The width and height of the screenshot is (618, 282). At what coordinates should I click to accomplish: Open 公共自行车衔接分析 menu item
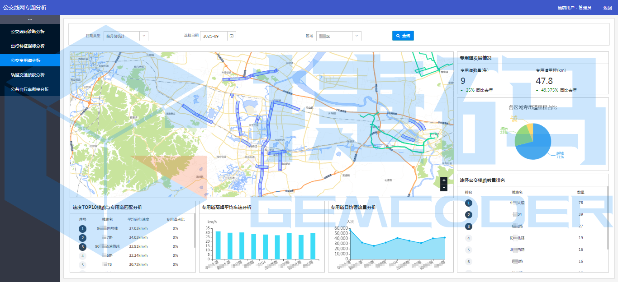point(30,89)
